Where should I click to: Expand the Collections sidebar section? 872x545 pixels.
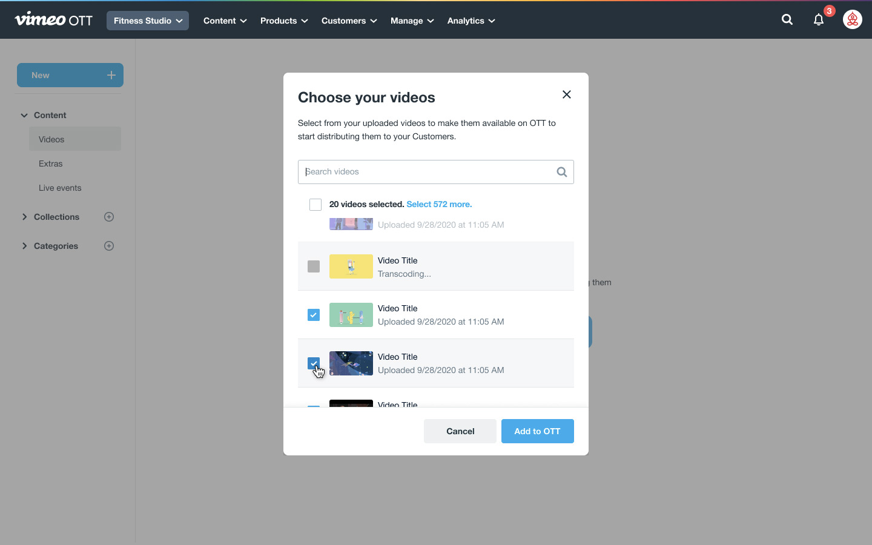point(25,217)
